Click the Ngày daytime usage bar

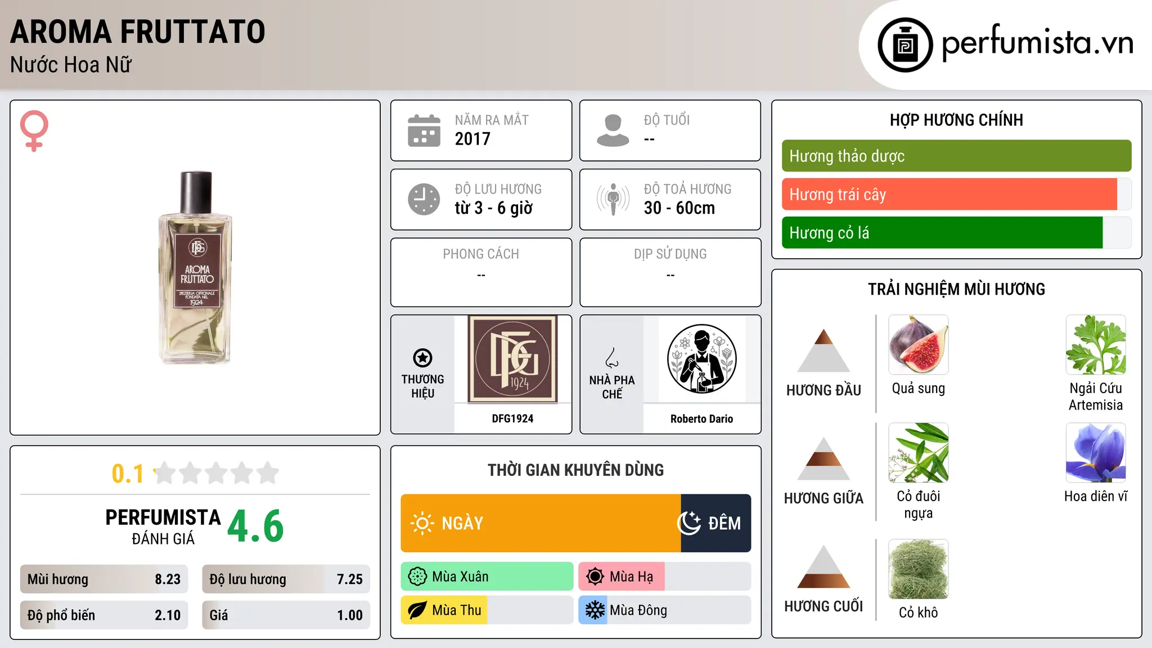[x=541, y=523]
